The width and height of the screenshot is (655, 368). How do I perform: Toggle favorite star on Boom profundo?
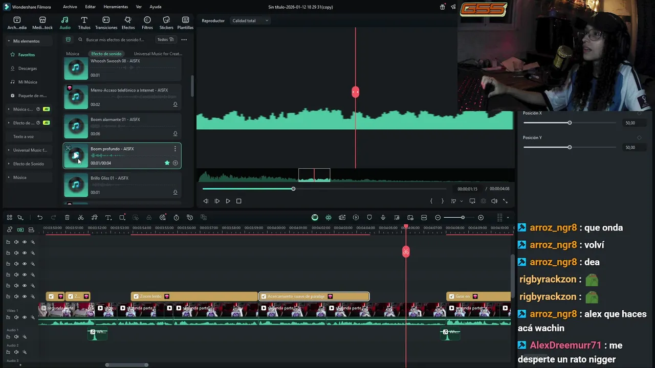click(167, 163)
